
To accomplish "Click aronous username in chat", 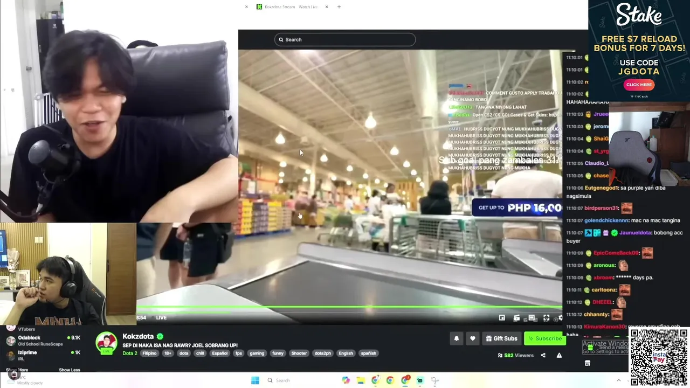I will [604, 265].
